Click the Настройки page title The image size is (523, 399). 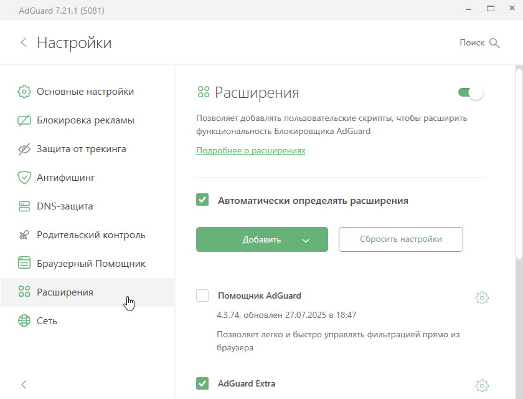pyautogui.click(x=74, y=43)
